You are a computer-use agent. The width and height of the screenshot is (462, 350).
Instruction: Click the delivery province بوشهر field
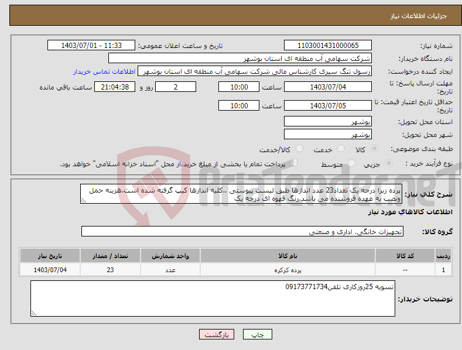[328, 121]
